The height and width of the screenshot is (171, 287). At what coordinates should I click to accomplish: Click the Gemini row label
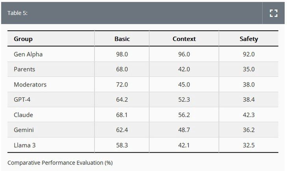click(x=24, y=130)
